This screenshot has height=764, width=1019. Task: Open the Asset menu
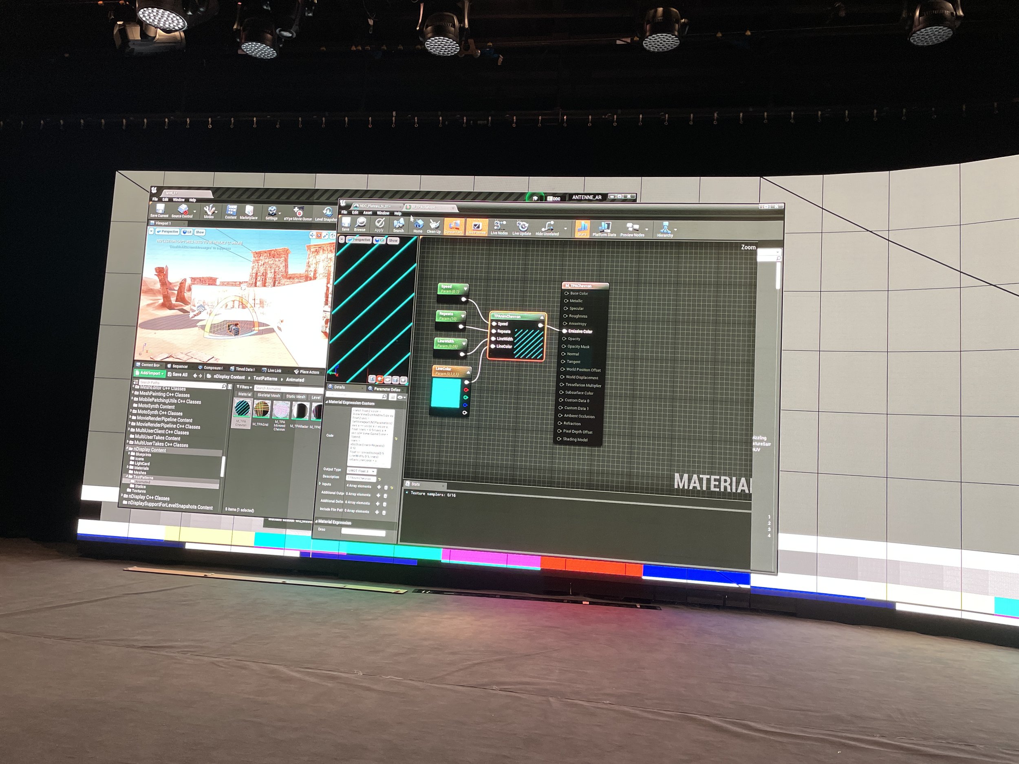367,213
